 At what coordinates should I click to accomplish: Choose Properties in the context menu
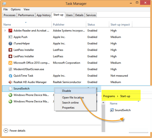[x=68, y=108]
